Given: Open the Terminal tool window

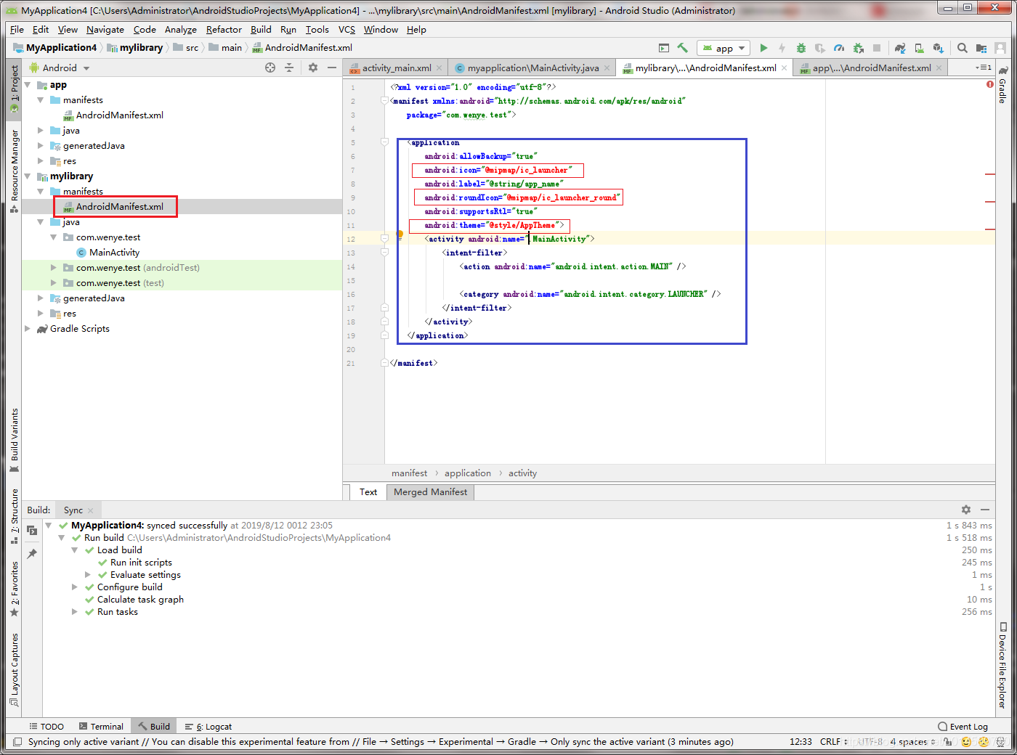Looking at the screenshot, I should [101, 727].
